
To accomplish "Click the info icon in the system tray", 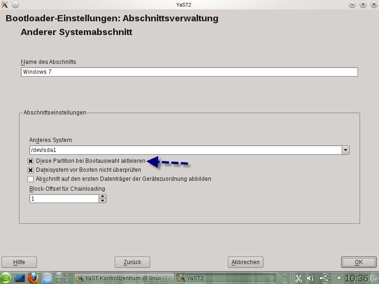I will [x=285, y=278].
